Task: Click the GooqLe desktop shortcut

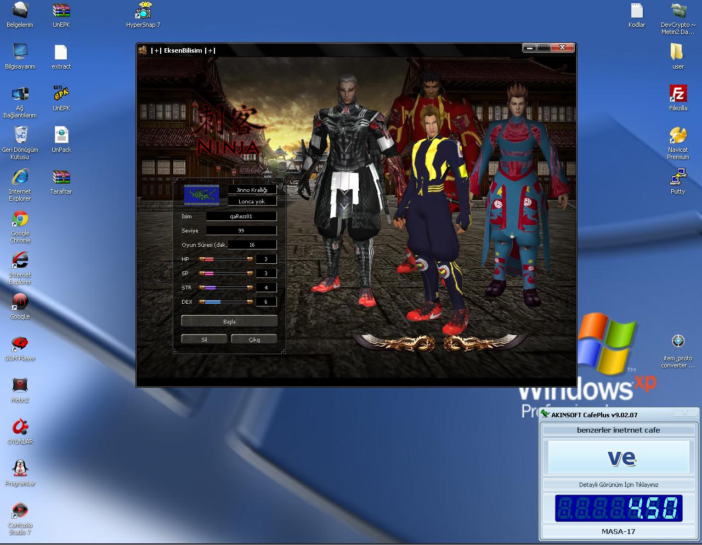Action: click(x=20, y=306)
